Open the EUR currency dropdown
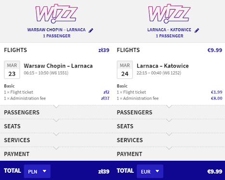This screenshot has height=180, width=225. coord(150,171)
